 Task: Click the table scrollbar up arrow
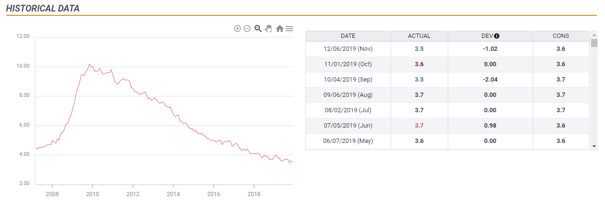point(594,35)
